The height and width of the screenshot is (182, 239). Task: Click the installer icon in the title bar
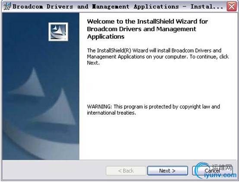coord(7,6)
